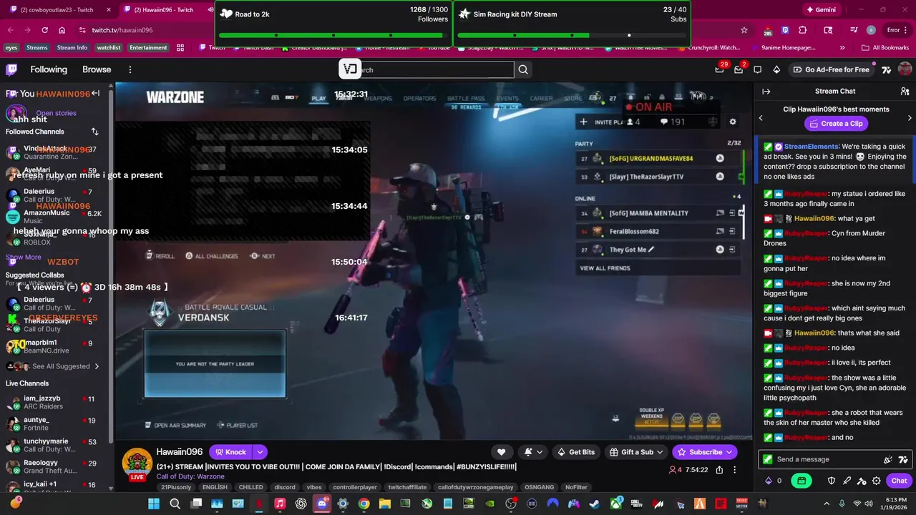Click the heart follow button below the stream
The width and height of the screenshot is (916, 515).
click(502, 452)
